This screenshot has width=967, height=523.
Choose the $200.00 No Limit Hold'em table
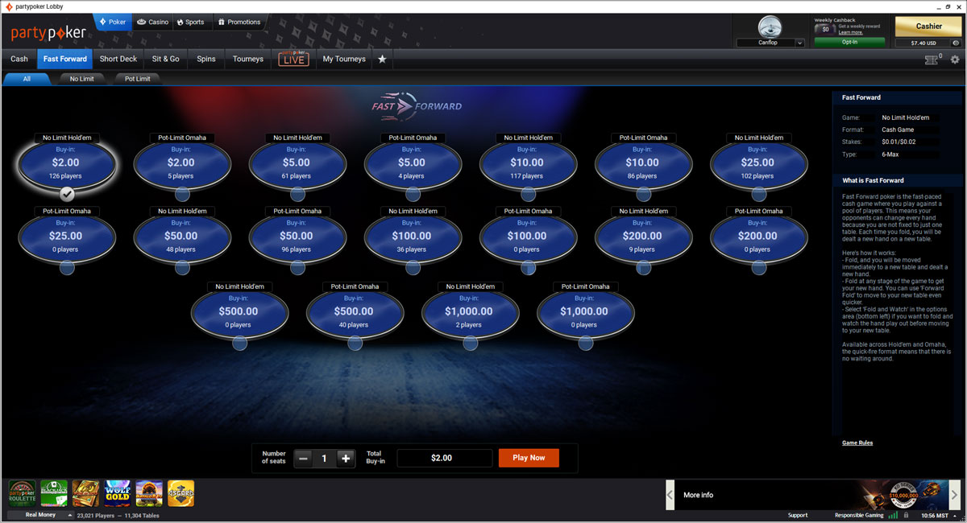click(642, 237)
